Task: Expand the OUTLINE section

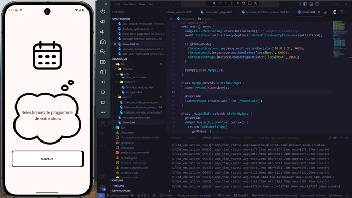Action: 118,180
